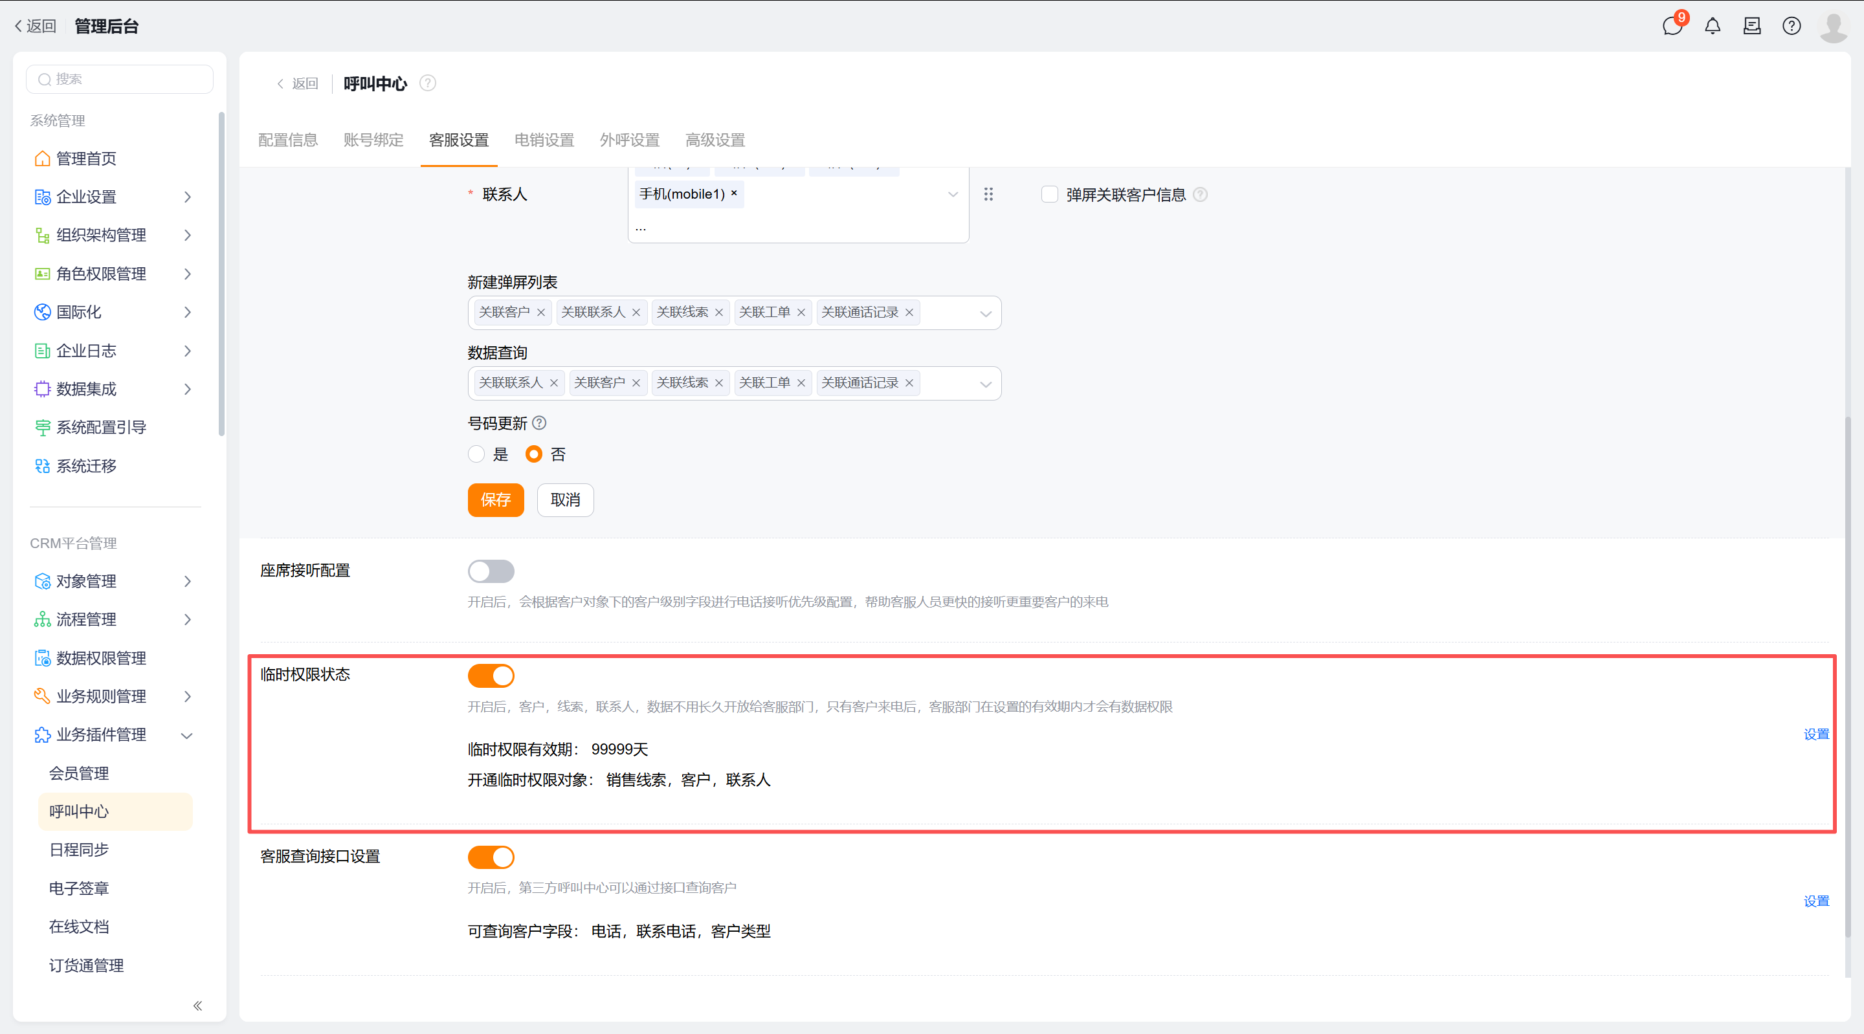Expand 数据集成 in sidebar
This screenshot has height=1034, width=1864.
pos(188,390)
